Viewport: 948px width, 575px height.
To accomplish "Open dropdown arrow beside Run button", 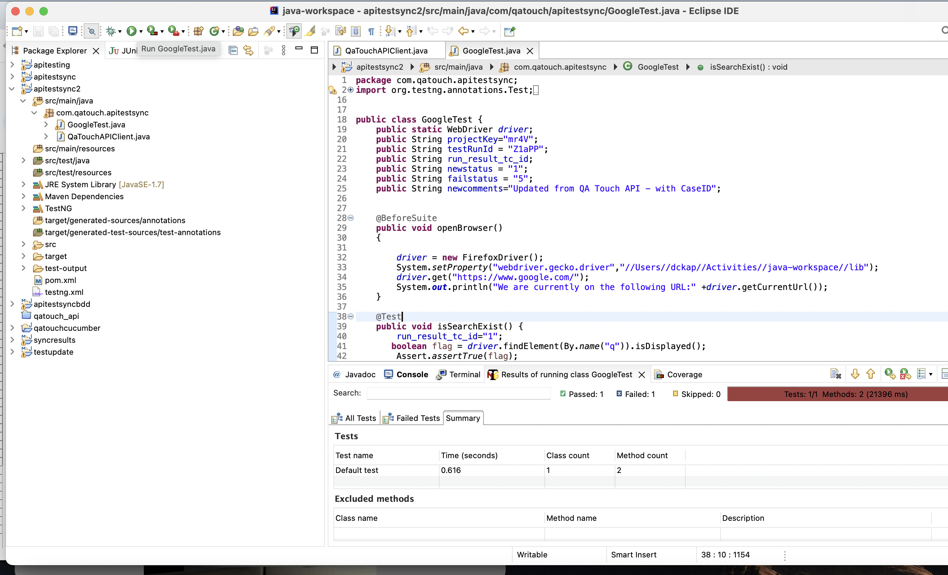I will (x=141, y=32).
